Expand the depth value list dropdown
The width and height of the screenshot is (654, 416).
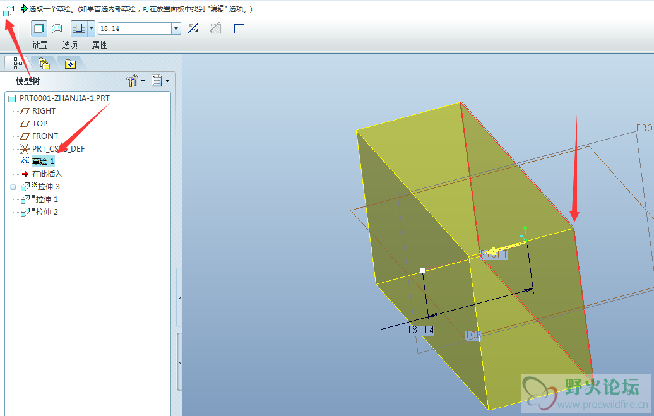(x=176, y=28)
